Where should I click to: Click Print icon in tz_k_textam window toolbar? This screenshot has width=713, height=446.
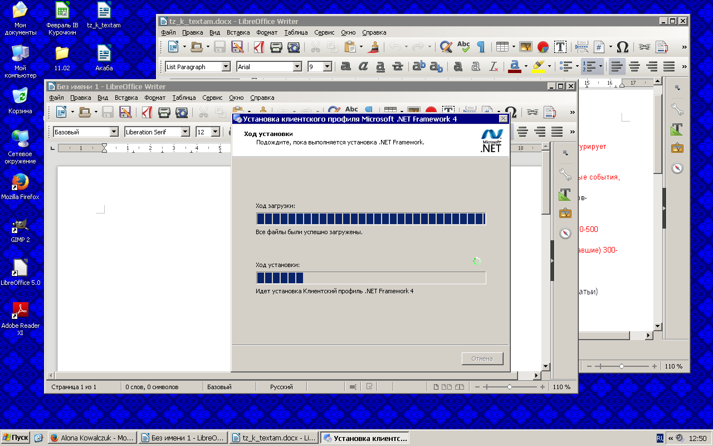coord(276,47)
